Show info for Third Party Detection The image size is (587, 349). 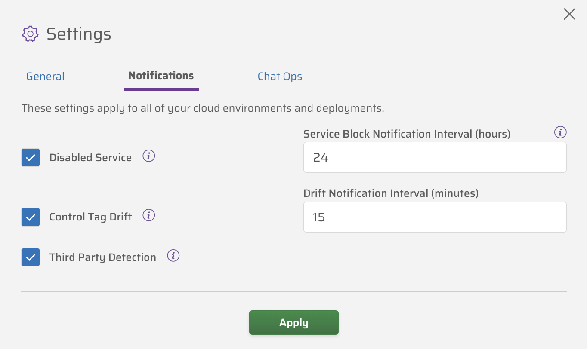pyautogui.click(x=173, y=256)
